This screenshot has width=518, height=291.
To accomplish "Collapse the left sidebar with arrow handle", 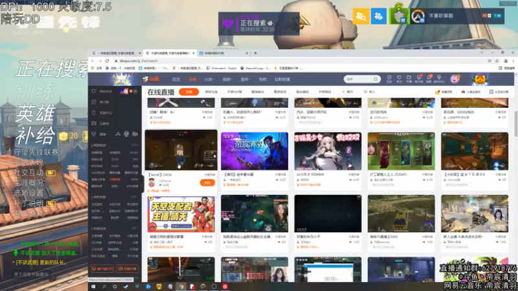I will (x=142, y=185).
